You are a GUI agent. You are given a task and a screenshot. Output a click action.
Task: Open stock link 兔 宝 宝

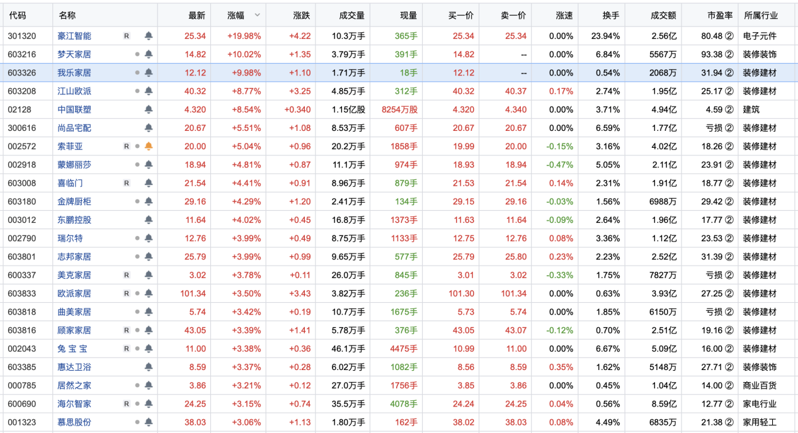point(72,349)
